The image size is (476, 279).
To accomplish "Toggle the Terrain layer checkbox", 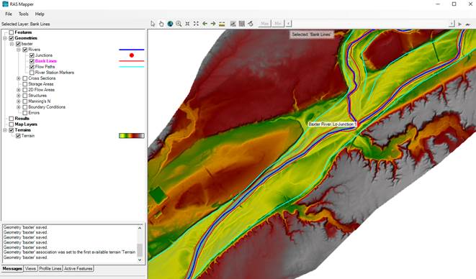I will point(18,136).
